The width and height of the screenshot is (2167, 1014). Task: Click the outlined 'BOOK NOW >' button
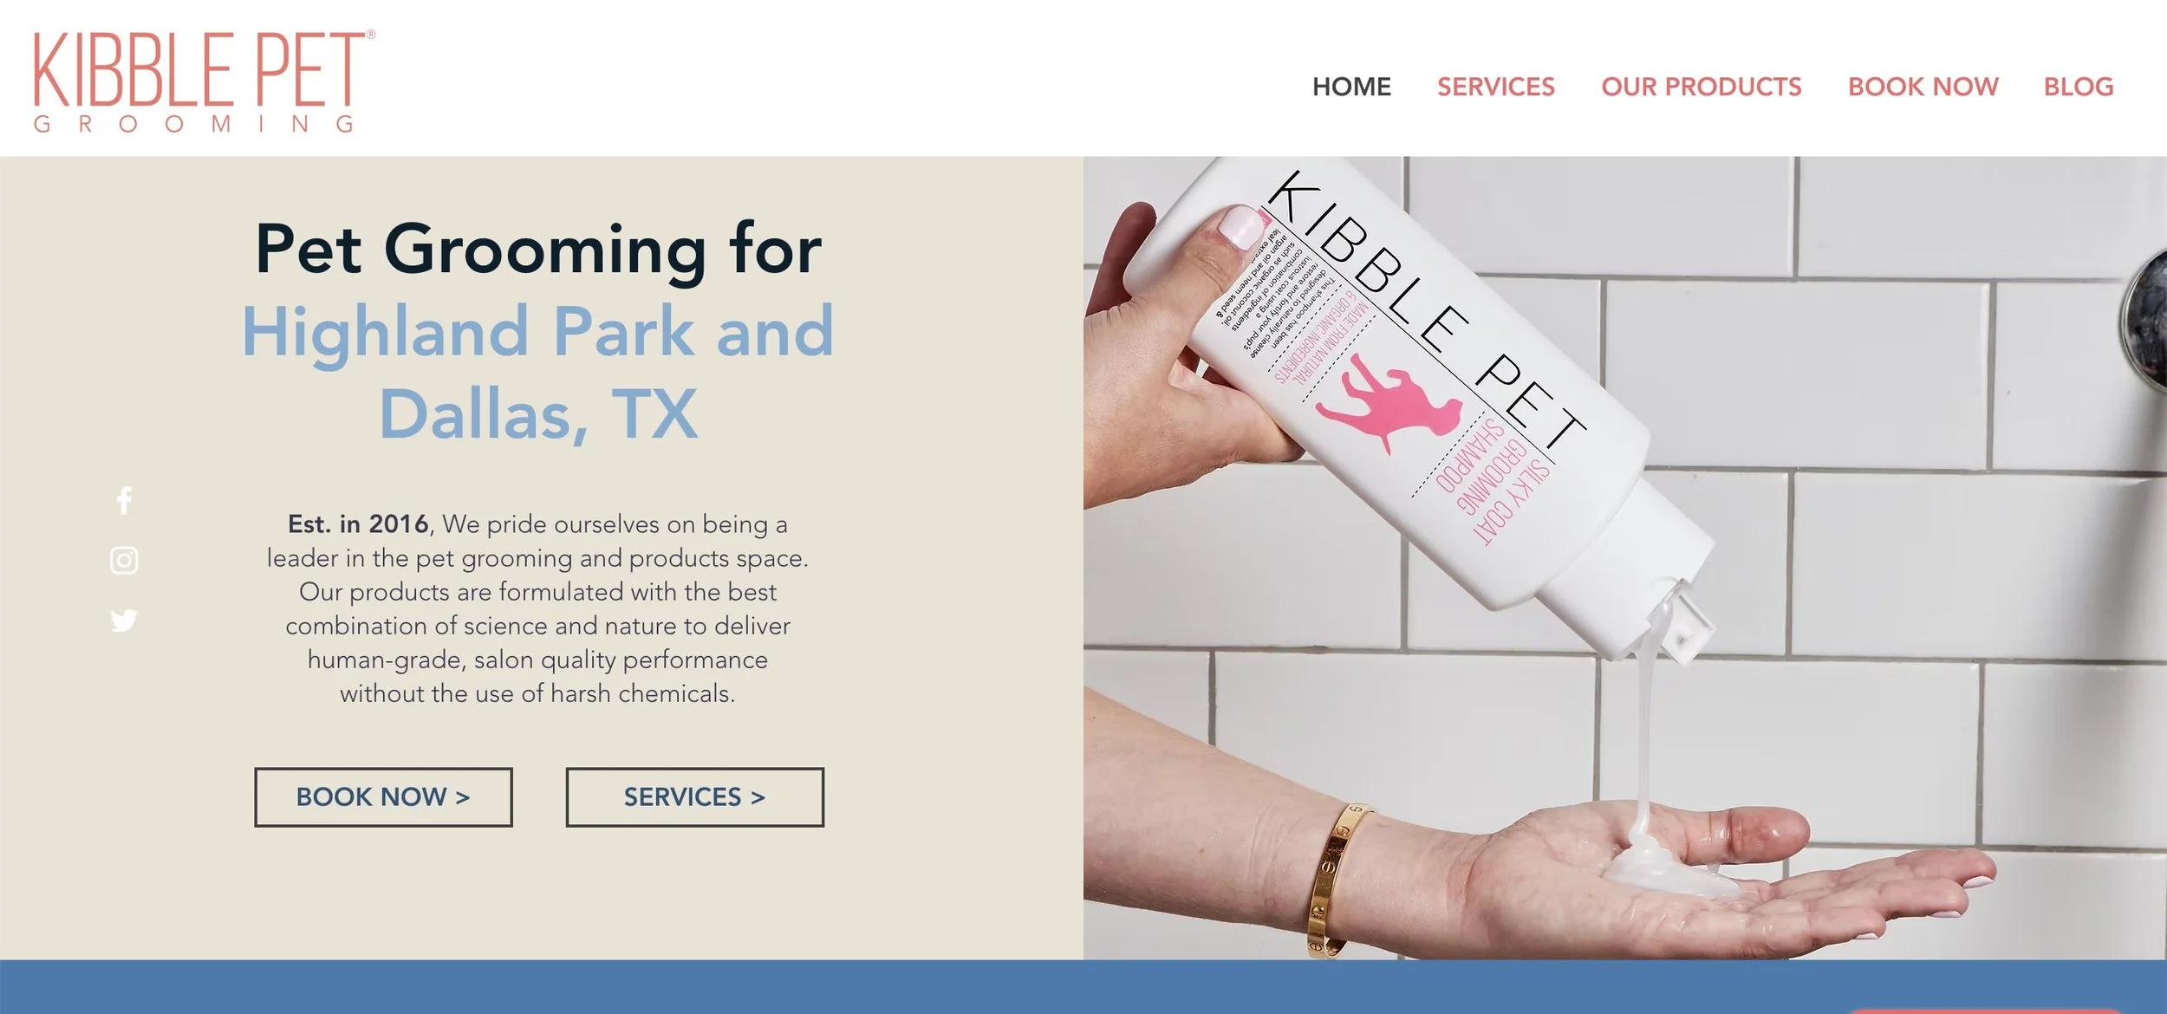(x=383, y=796)
